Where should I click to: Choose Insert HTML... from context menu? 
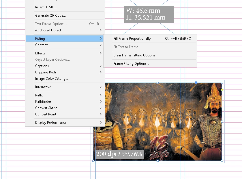[65, 7]
